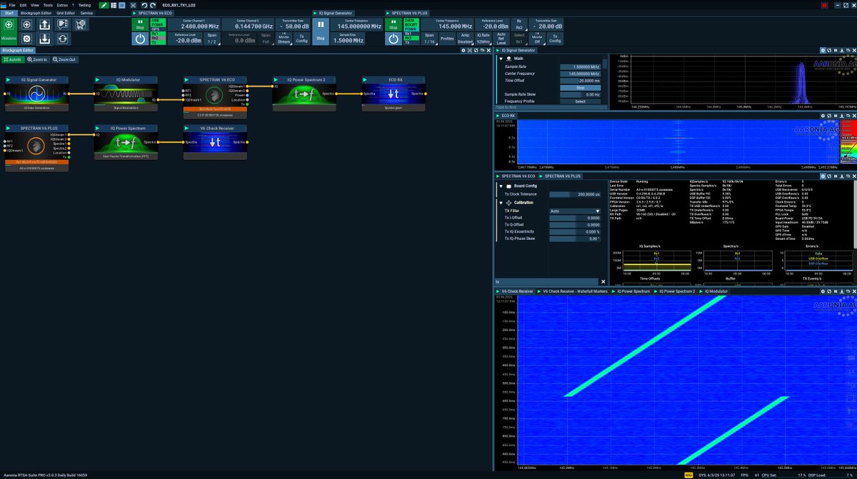Click the download arrow icon in the left sidebar

(x=44, y=39)
